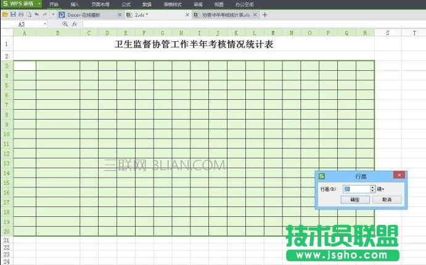Switch to the 视图 ribbon tab
The height and width of the screenshot is (265, 426).
click(219, 4)
